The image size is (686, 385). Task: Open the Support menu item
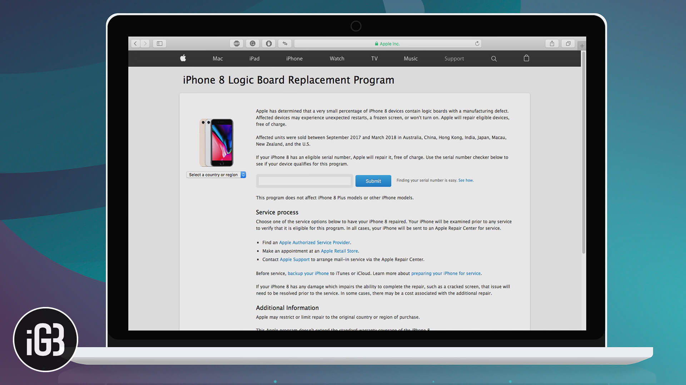pyautogui.click(x=454, y=58)
